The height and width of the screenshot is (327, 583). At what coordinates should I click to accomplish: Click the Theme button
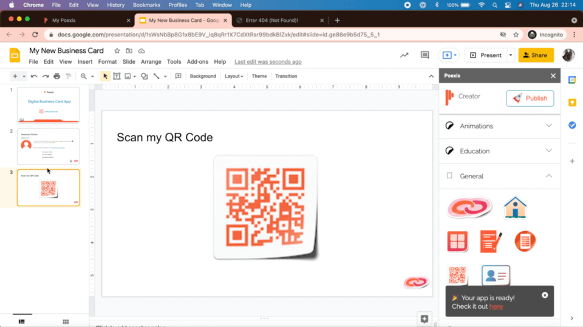coord(259,76)
